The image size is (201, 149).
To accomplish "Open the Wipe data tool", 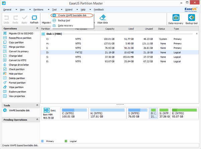I will (x=103, y=19).
